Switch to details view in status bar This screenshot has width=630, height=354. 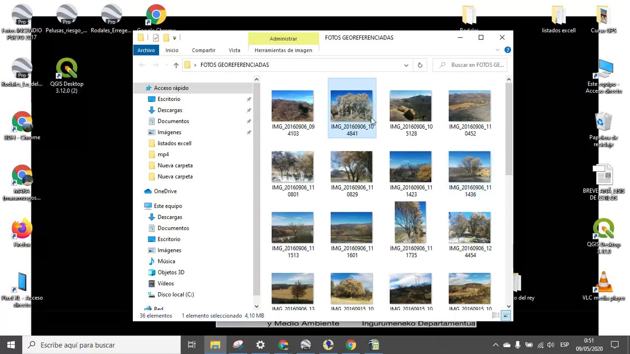point(496,316)
